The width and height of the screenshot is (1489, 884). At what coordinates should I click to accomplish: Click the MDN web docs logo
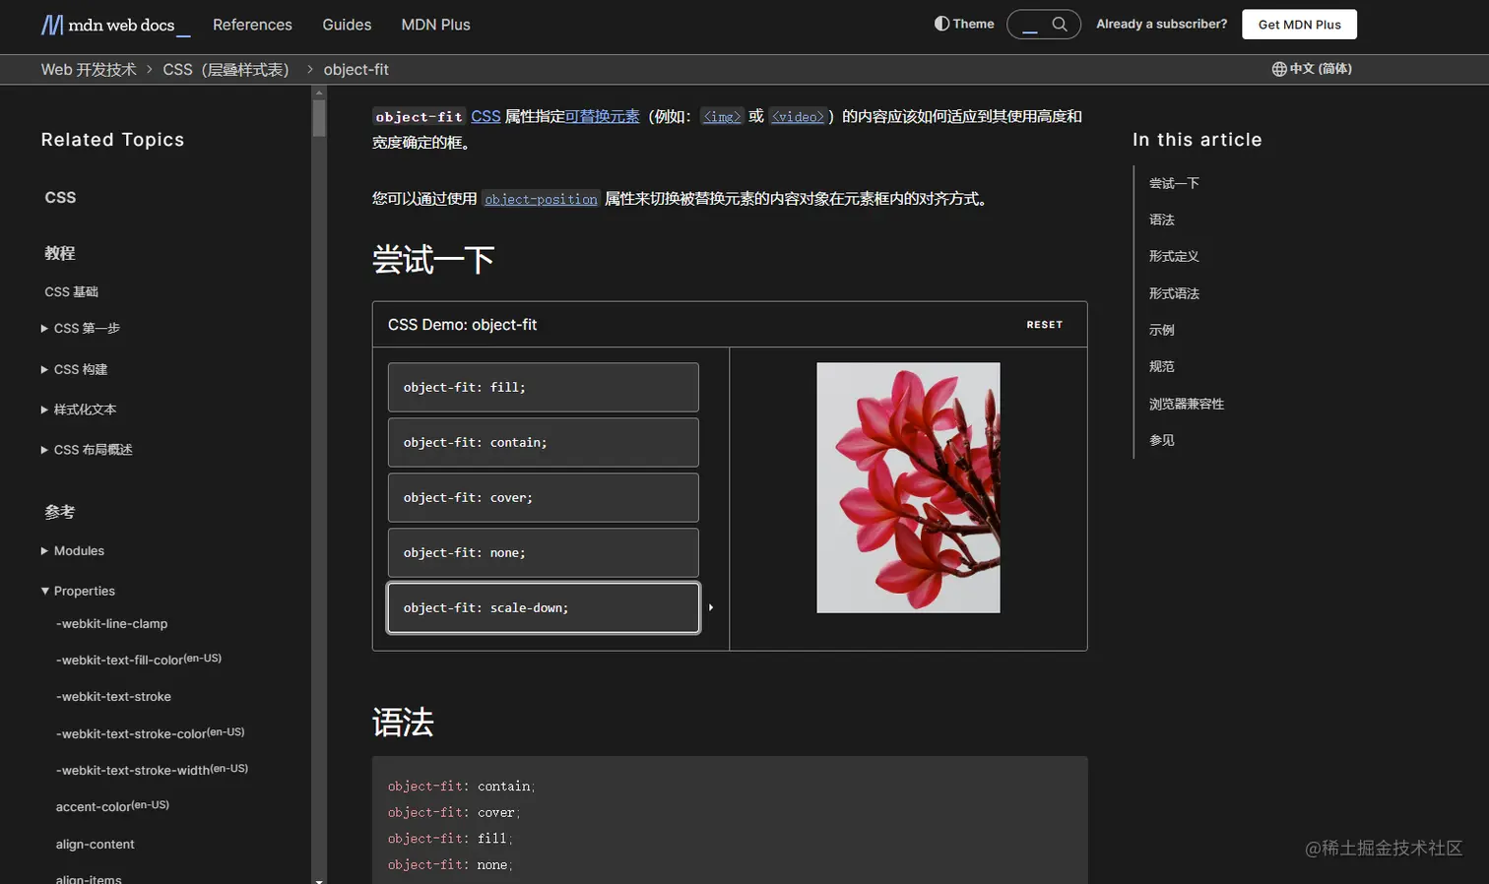click(115, 25)
